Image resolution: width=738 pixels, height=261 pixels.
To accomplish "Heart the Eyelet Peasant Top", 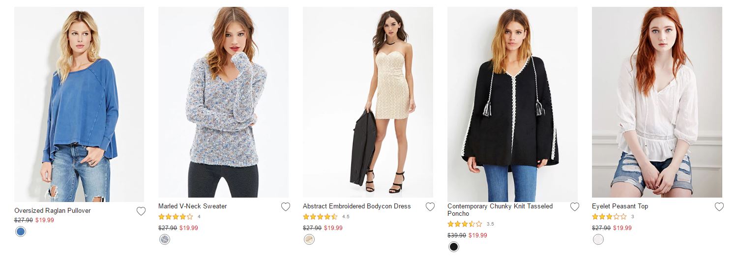I will pyautogui.click(x=719, y=207).
